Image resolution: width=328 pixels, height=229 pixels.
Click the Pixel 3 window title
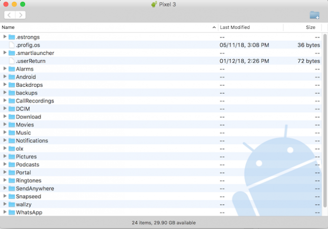coord(167,4)
